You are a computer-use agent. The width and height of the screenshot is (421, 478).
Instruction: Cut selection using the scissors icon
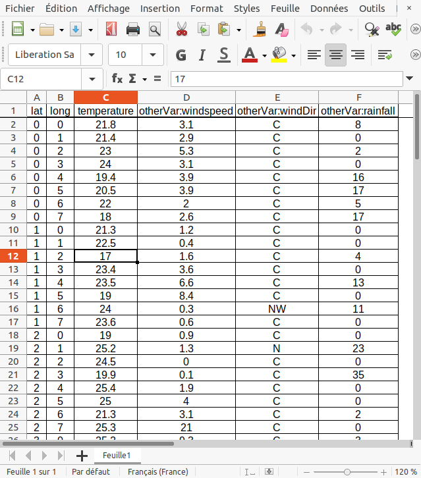coord(182,30)
